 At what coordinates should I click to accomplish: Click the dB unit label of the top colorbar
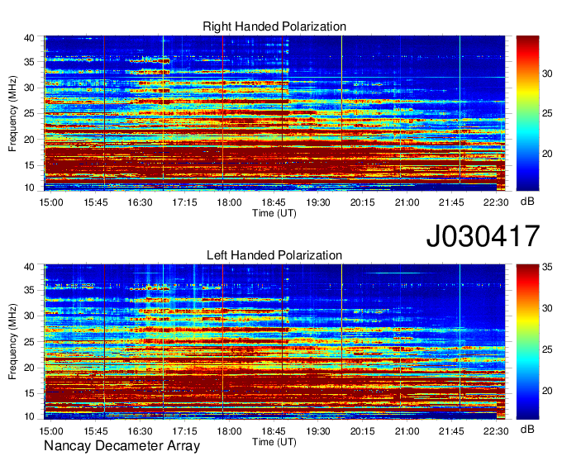click(527, 202)
